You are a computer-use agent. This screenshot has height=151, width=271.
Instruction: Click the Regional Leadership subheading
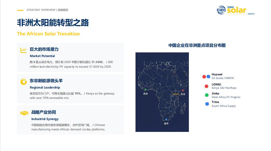click(x=45, y=88)
